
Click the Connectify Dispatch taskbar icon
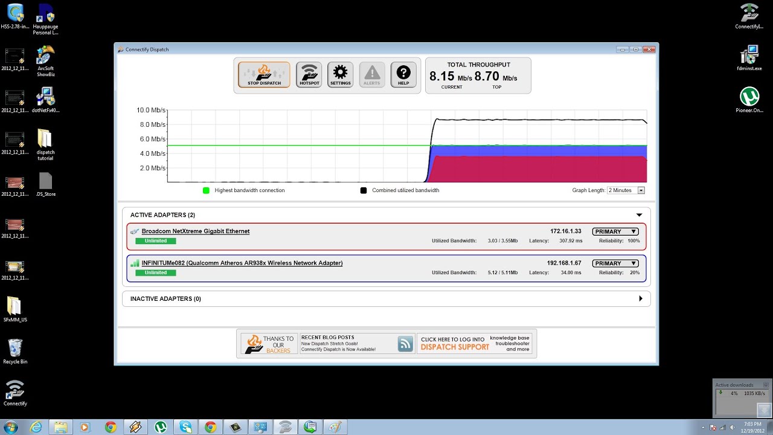tap(285, 427)
